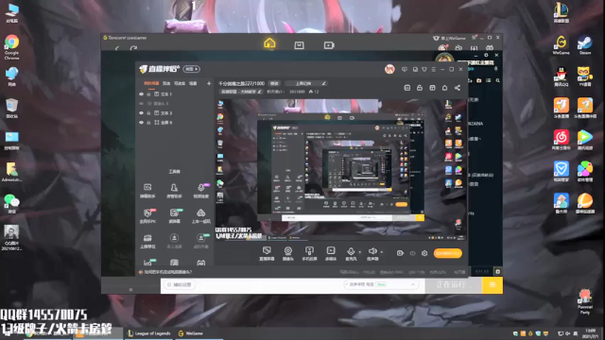The image size is (605, 340).
Task: Add a phone screen mirroring source
Action: [x=309, y=254]
